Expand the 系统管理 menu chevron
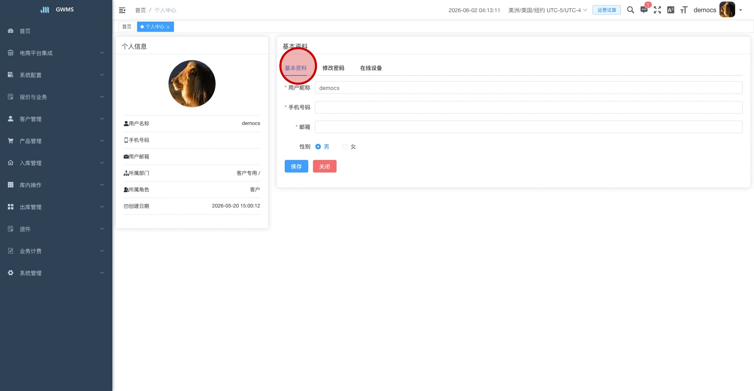Screen dimensions: 754x391 [102, 273]
